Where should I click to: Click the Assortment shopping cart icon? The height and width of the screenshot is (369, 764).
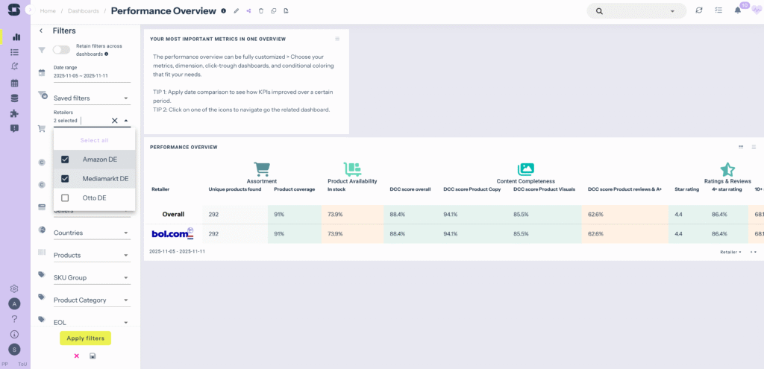262,169
